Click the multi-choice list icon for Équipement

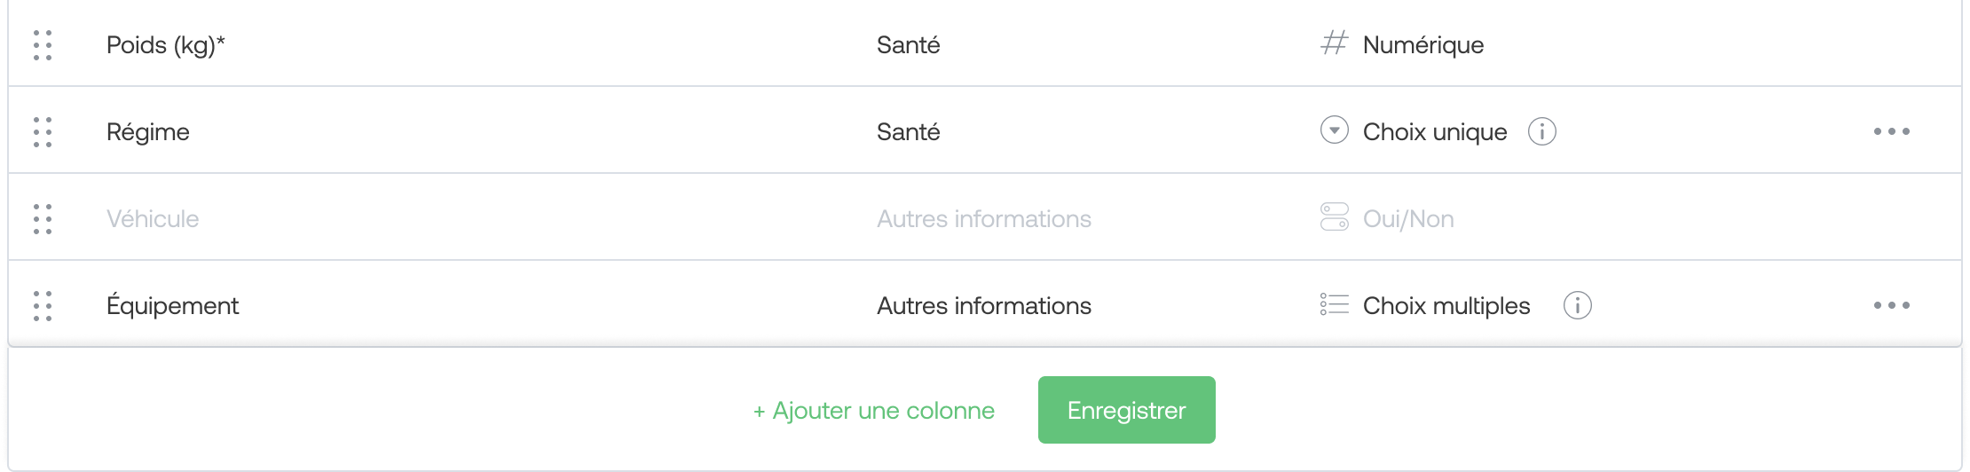[1334, 304]
